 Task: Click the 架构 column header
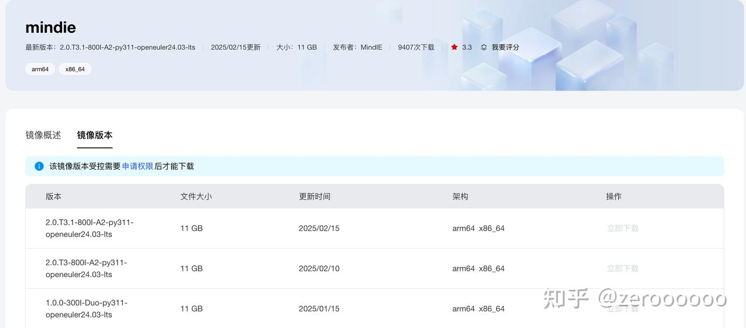(x=461, y=196)
